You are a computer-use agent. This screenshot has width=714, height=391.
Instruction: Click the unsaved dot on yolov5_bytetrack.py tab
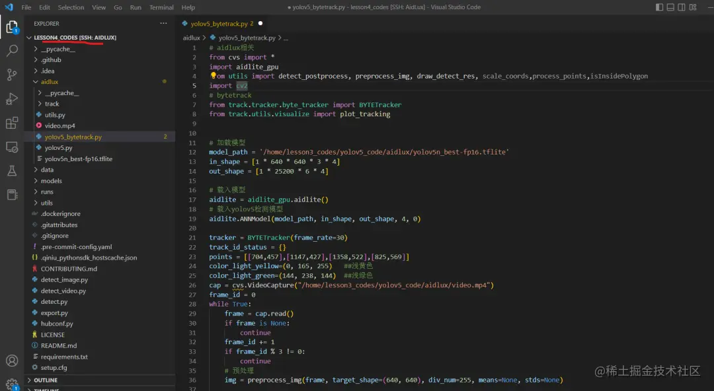(x=260, y=23)
